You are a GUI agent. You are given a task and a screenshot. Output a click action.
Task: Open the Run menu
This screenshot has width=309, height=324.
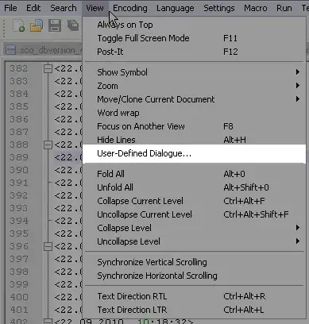(x=284, y=8)
